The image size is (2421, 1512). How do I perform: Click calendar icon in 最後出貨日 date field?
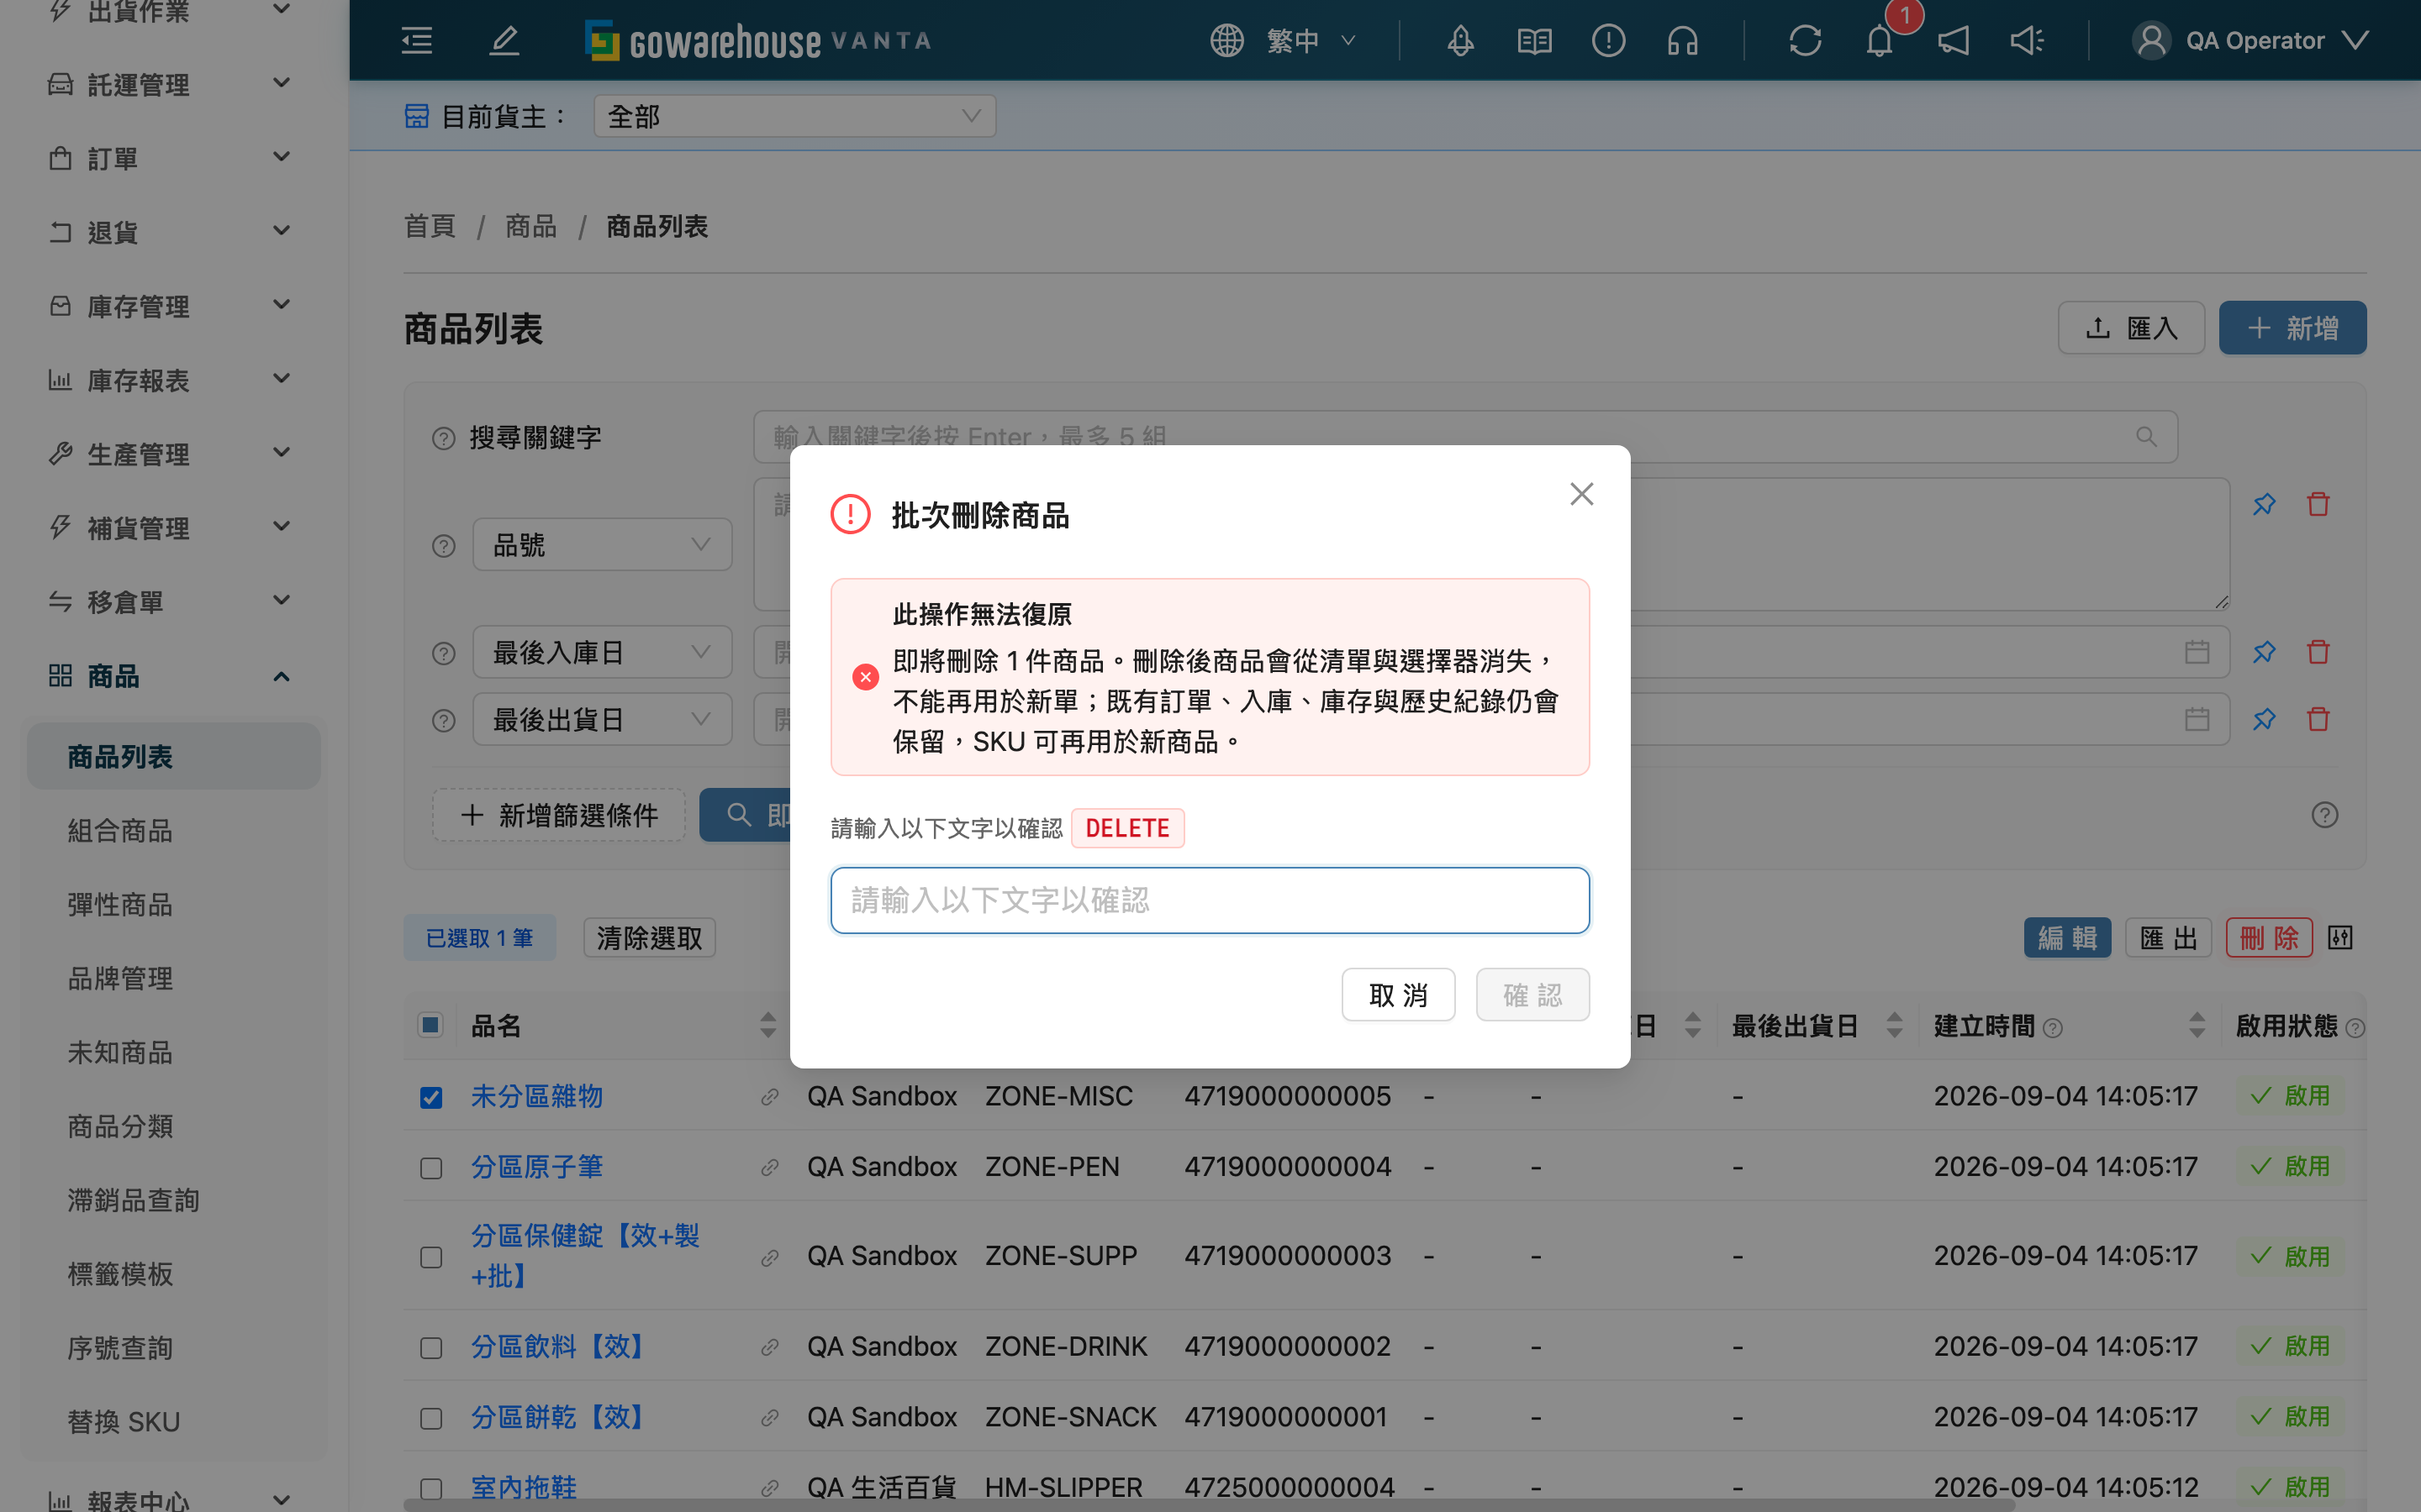[x=2197, y=719]
